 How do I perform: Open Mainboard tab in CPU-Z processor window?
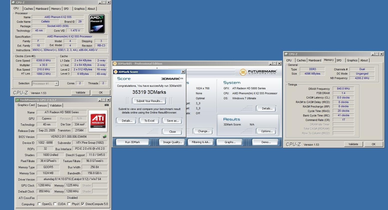[42, 9]
